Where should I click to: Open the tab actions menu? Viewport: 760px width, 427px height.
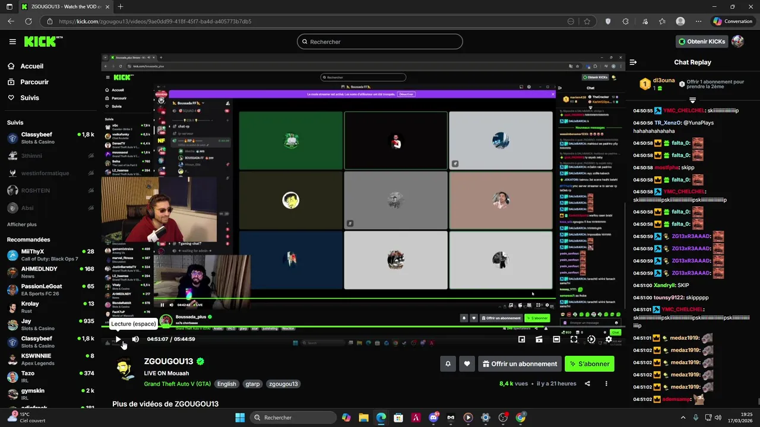(9, 7)
